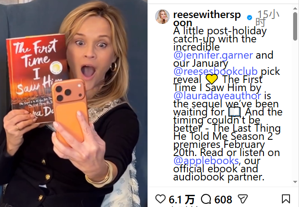Click the yellow heart emoji in caption

pos(212,79)
